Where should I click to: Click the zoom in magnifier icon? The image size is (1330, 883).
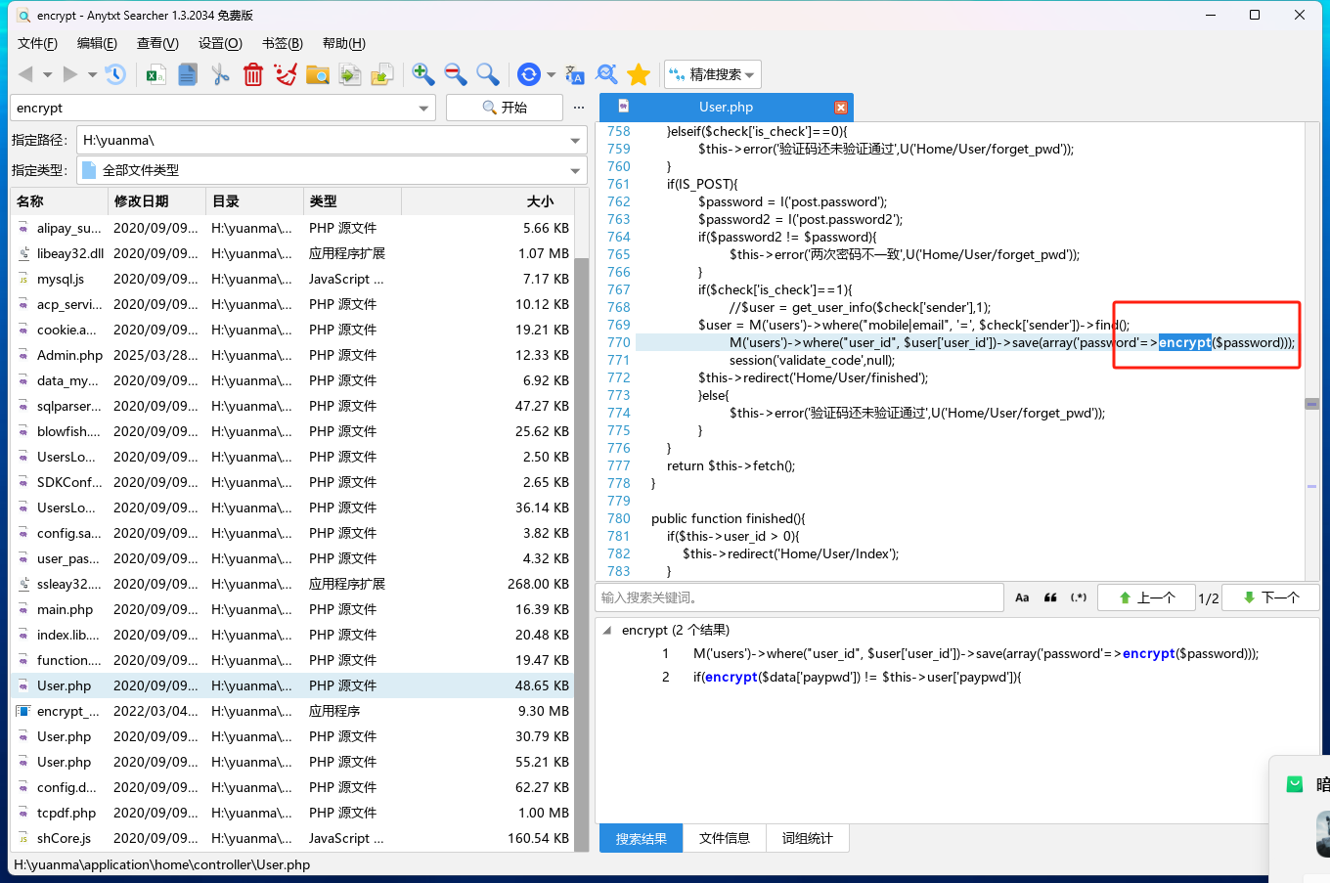422,74
